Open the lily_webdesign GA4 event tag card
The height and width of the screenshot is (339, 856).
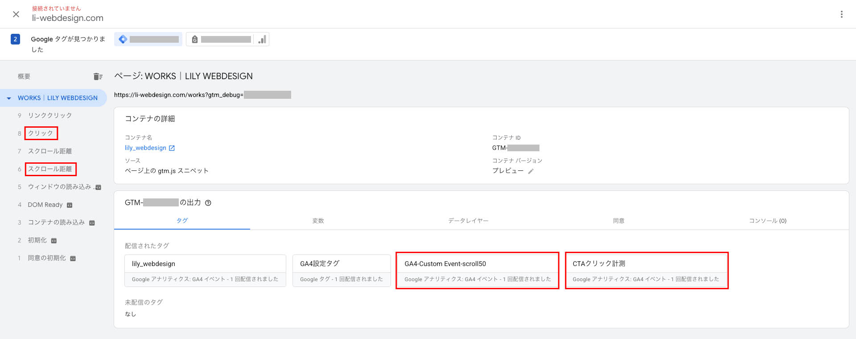[205, 270]
